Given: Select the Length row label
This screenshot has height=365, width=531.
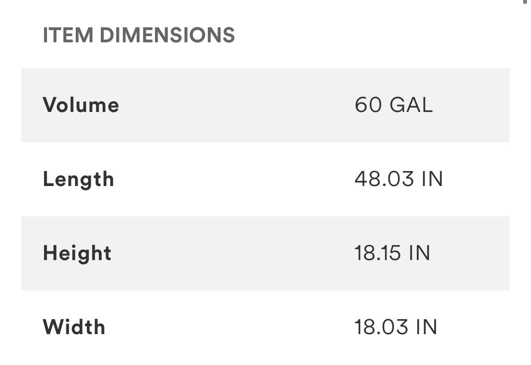Looking at the screenshot, I should click(x=78, y=179).
